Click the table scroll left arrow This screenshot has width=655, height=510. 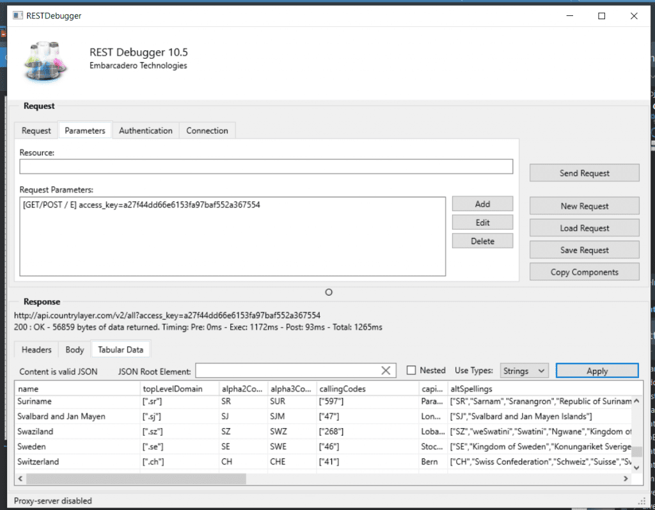(20, 478)
